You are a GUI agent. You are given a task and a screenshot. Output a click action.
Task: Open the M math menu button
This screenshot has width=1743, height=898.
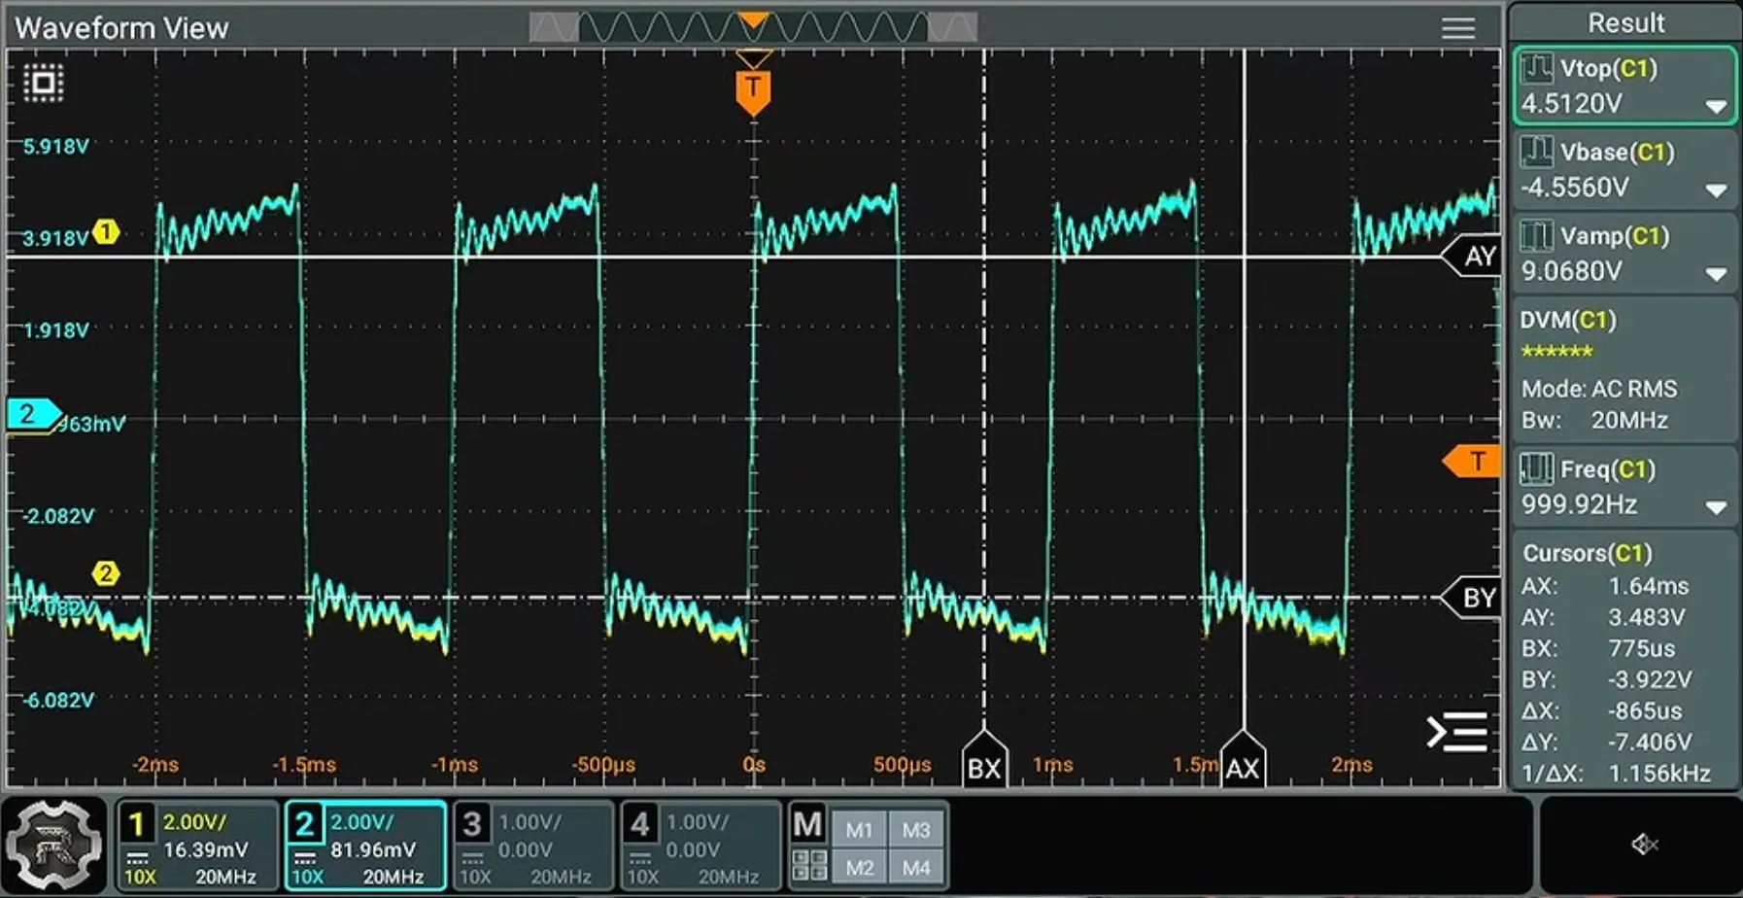(x=808, y=825)
